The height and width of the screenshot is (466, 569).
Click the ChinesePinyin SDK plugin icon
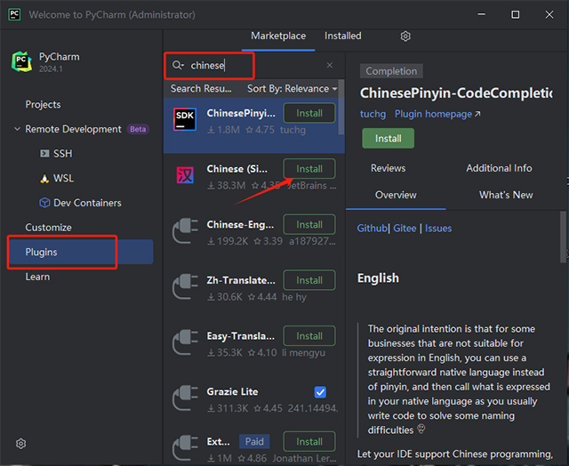coord(186,119)
